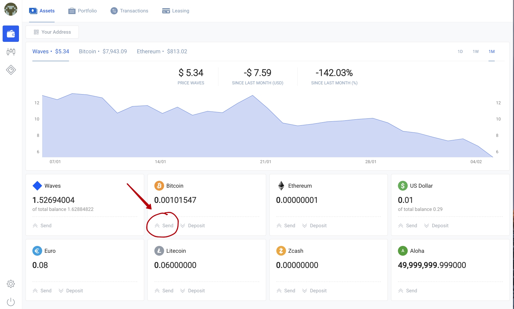Select the Ethereum $813.02 chart tab
Viewport: 514px width, 309px height.
tap(162, 51)
